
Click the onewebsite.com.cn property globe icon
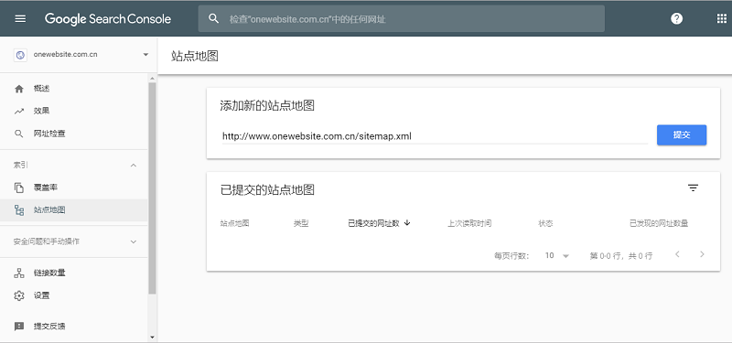point(19,55)
